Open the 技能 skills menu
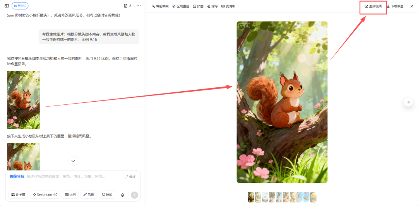418x206 pixels. [x=107, y=195]
